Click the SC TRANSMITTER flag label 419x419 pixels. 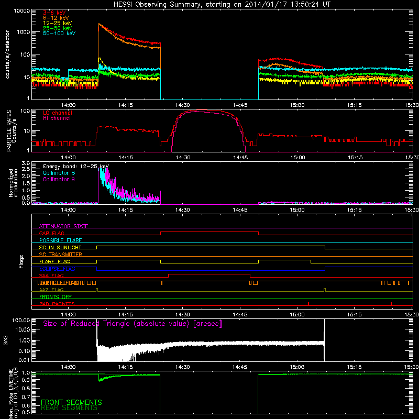click(61, 254)
